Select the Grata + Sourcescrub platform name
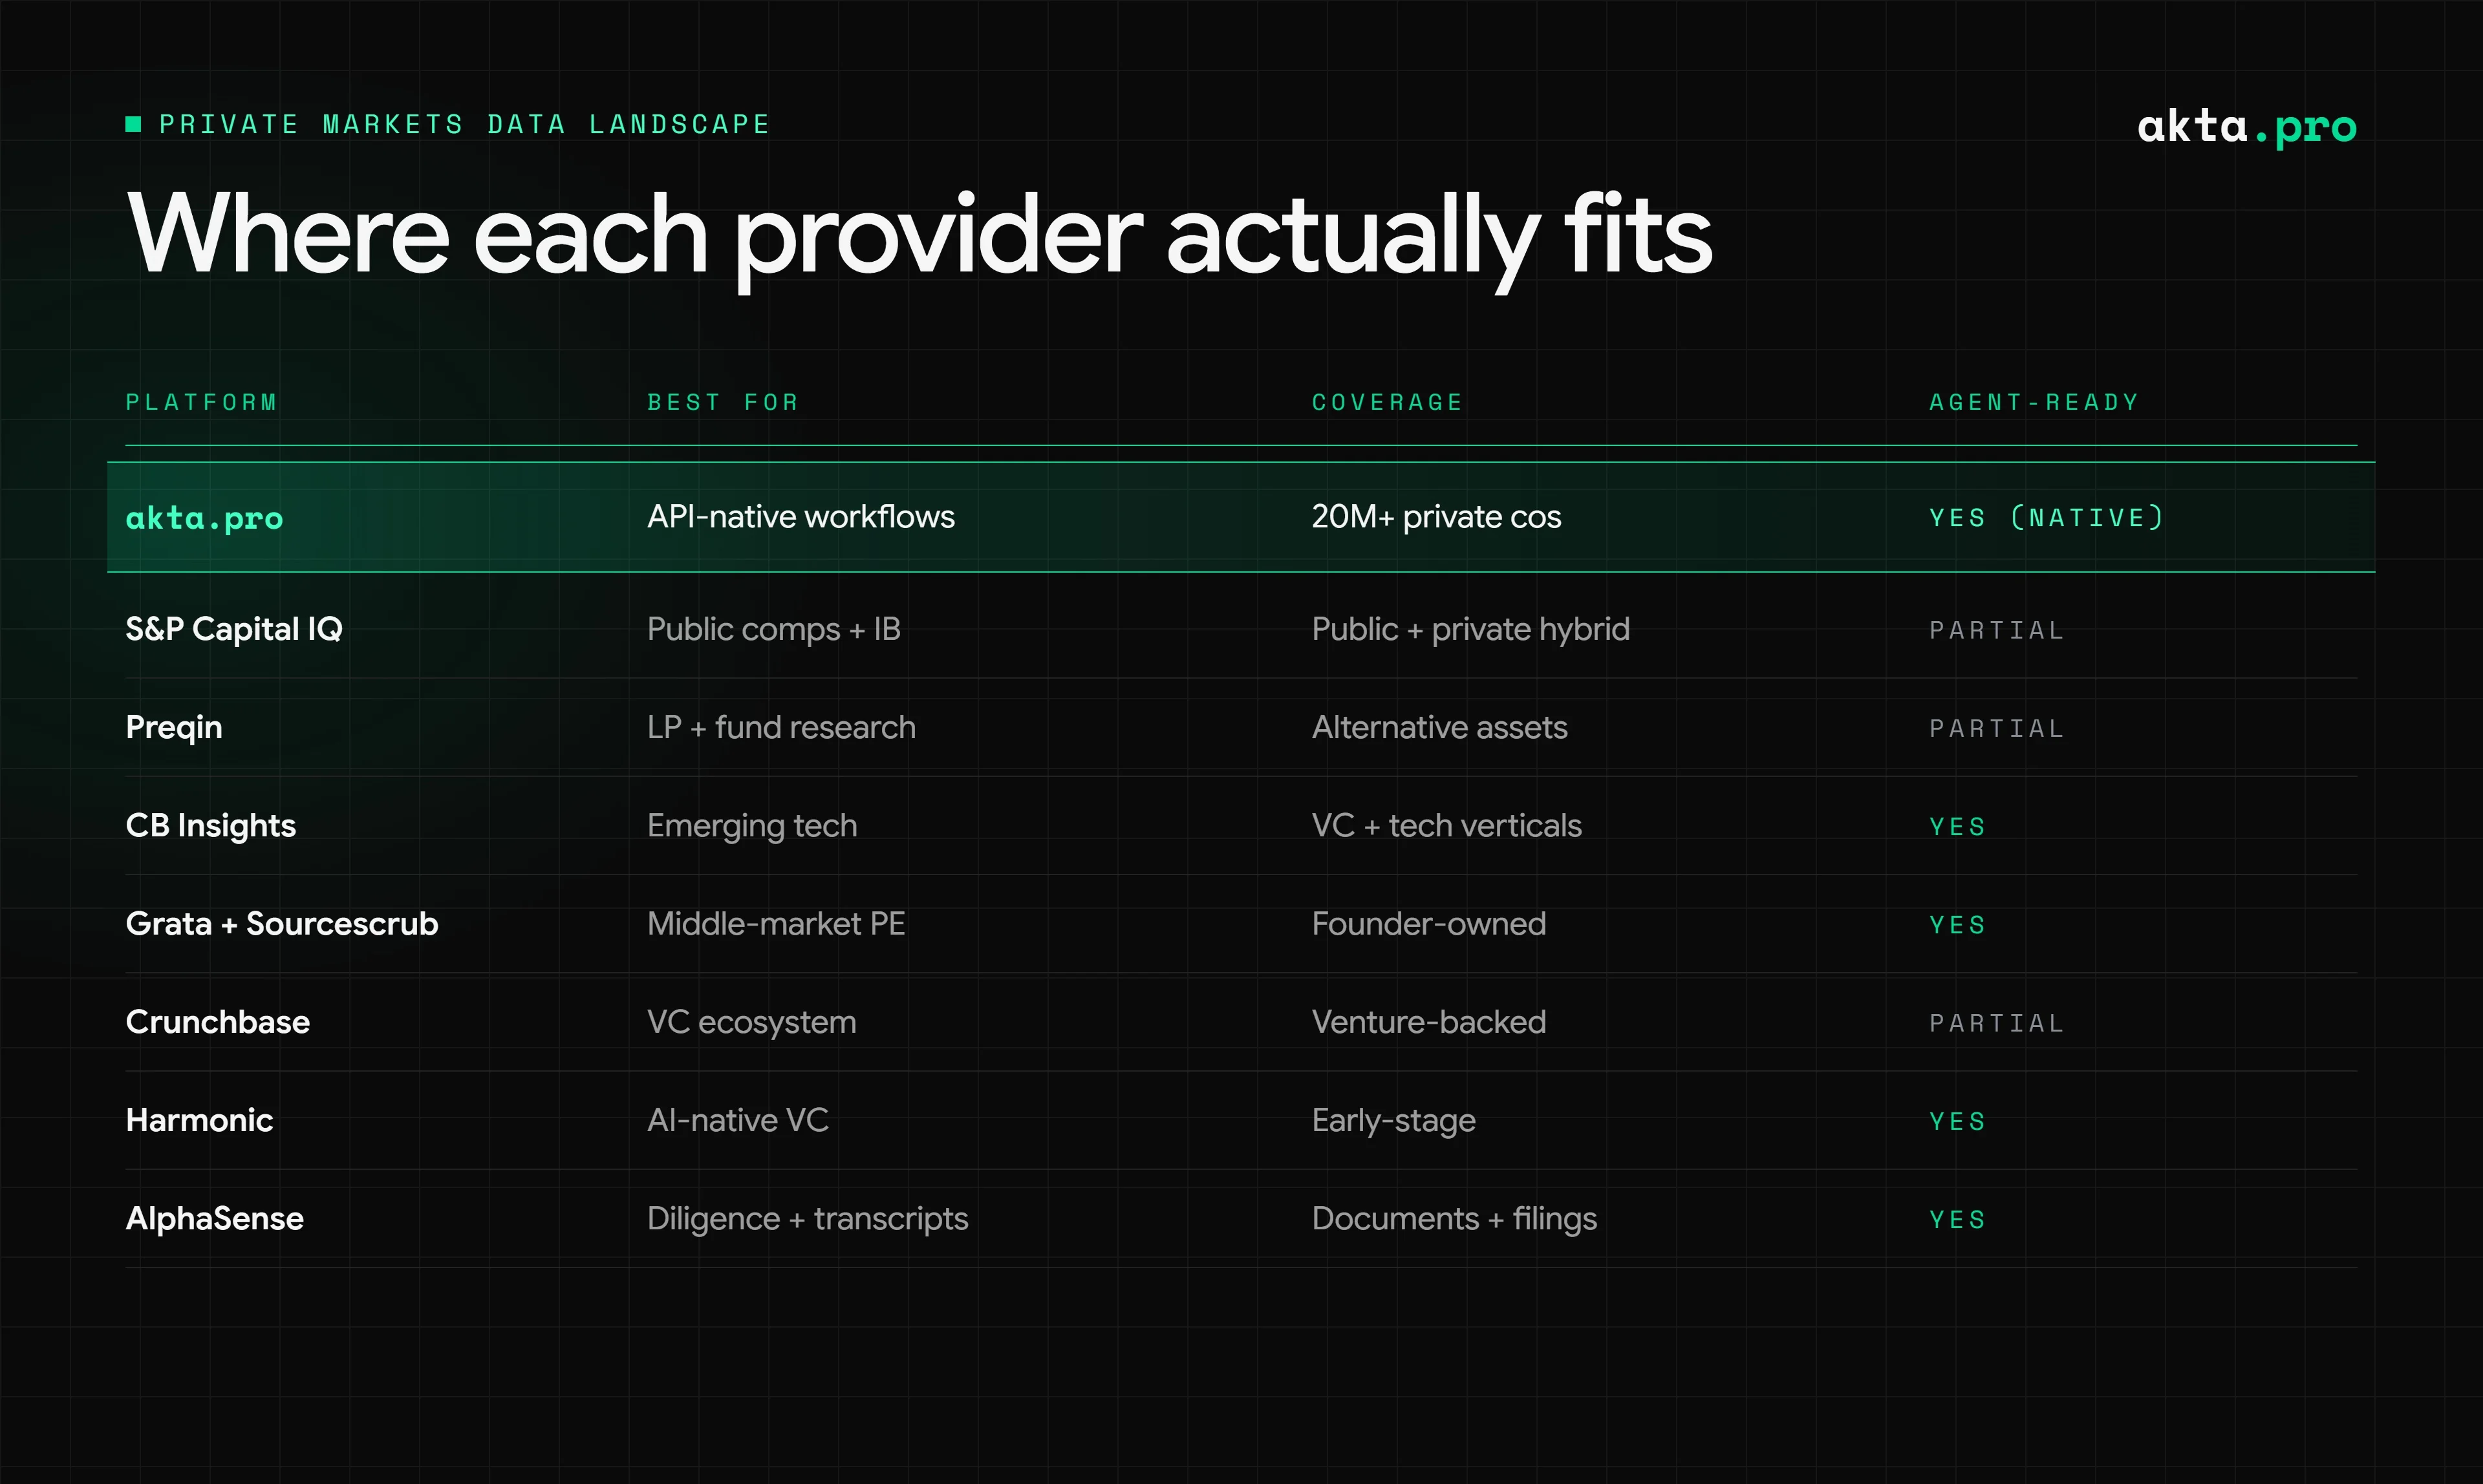 (282, 923)
